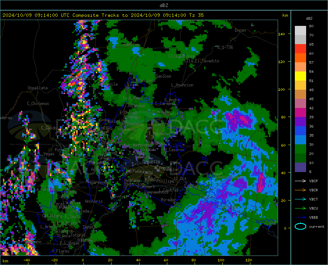Select the light blue 30 dBZ color swatch
The width and height of the screenshot is (328, 265).
tap(300, 140)
